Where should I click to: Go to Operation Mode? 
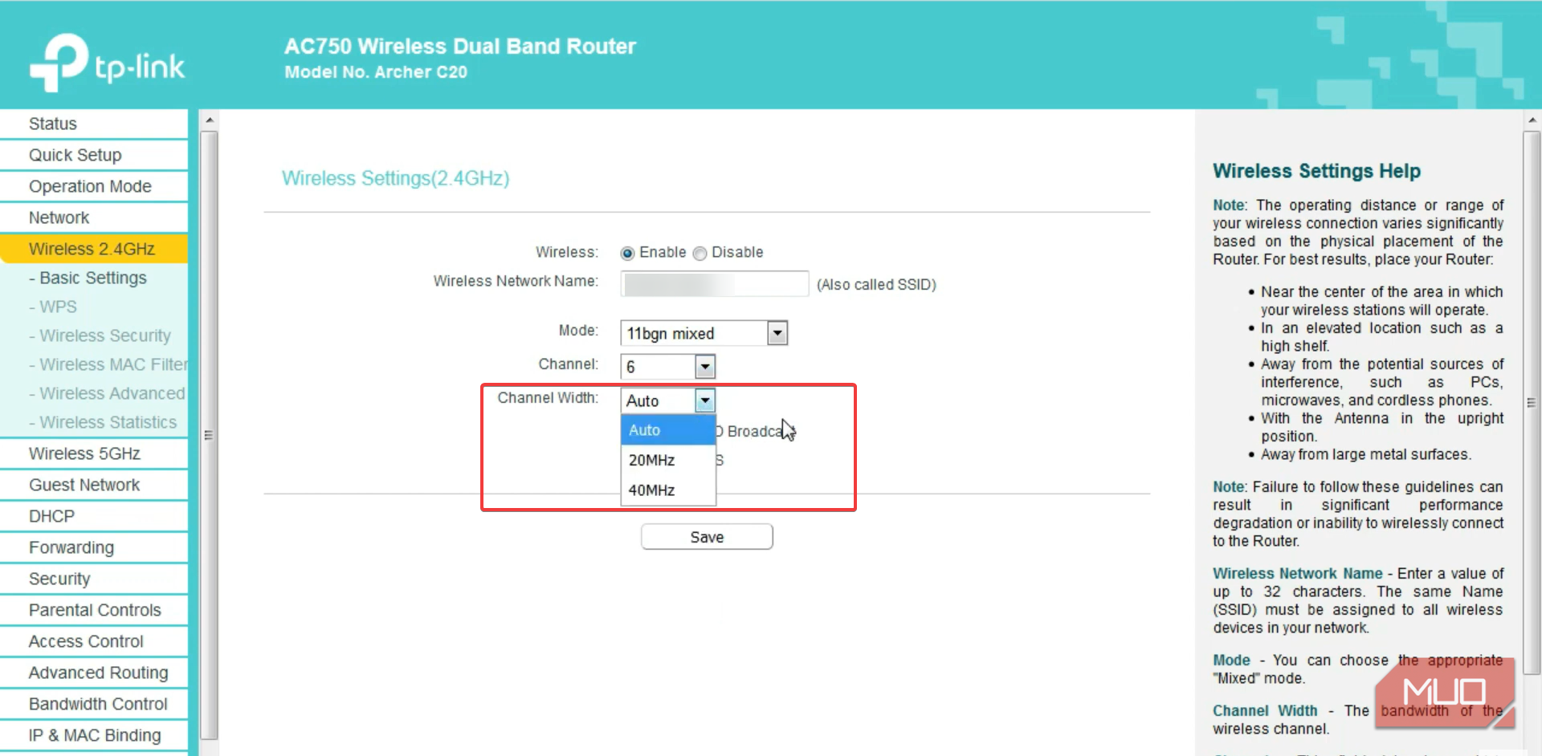pyautogui.click(x=94, y=186)
